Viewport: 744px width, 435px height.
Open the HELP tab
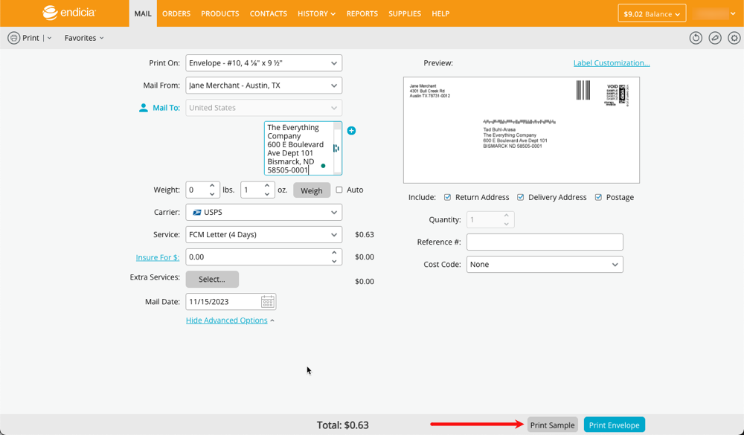click(440, 13)
